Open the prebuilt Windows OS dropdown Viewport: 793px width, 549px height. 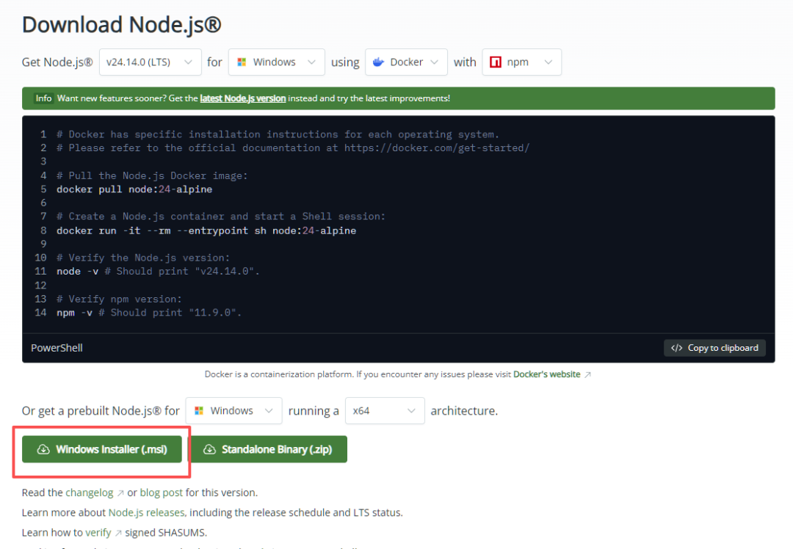coord(233,410)
